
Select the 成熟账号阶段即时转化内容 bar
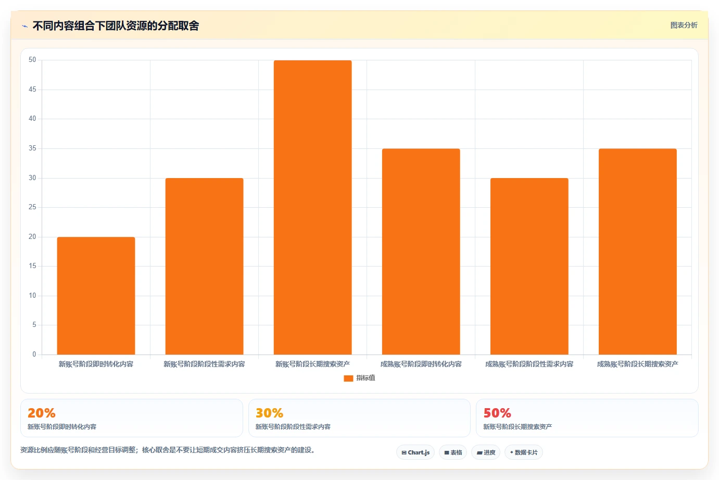421,251
